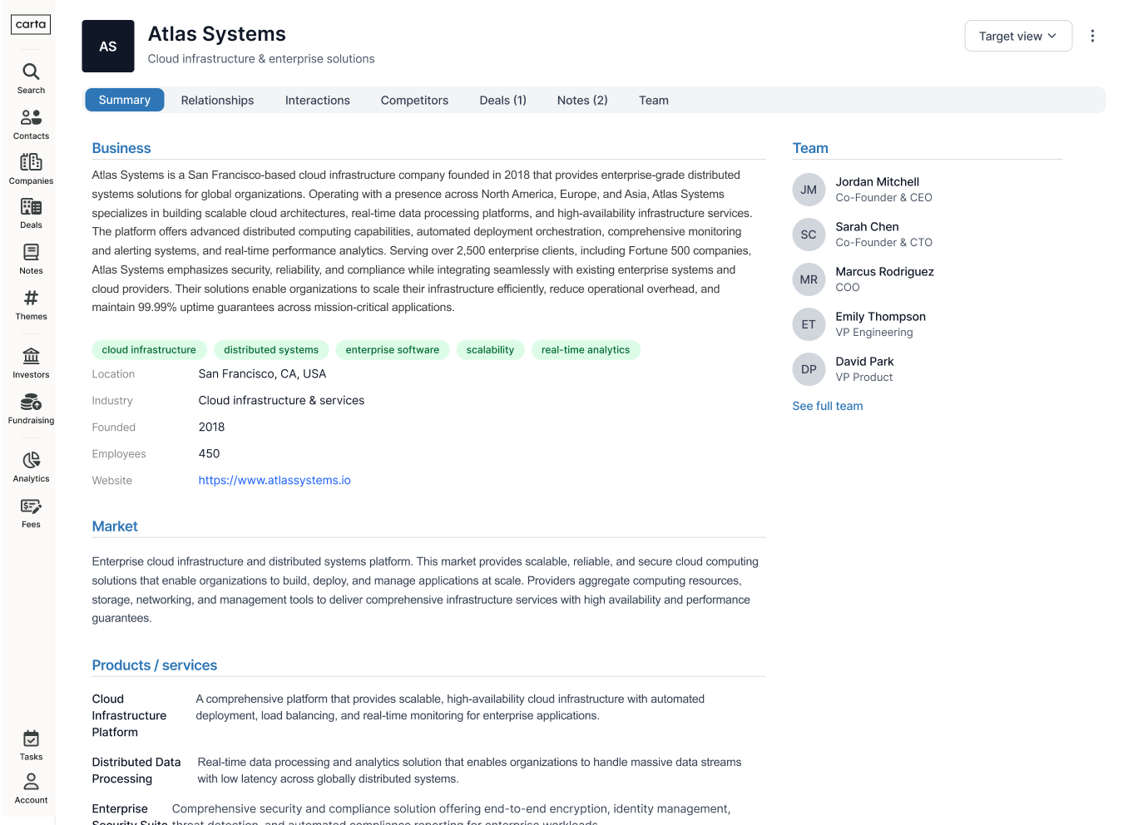Open the Account settings icon
This screenshot has height=825, width=1133.
click(x=30, y=788)
